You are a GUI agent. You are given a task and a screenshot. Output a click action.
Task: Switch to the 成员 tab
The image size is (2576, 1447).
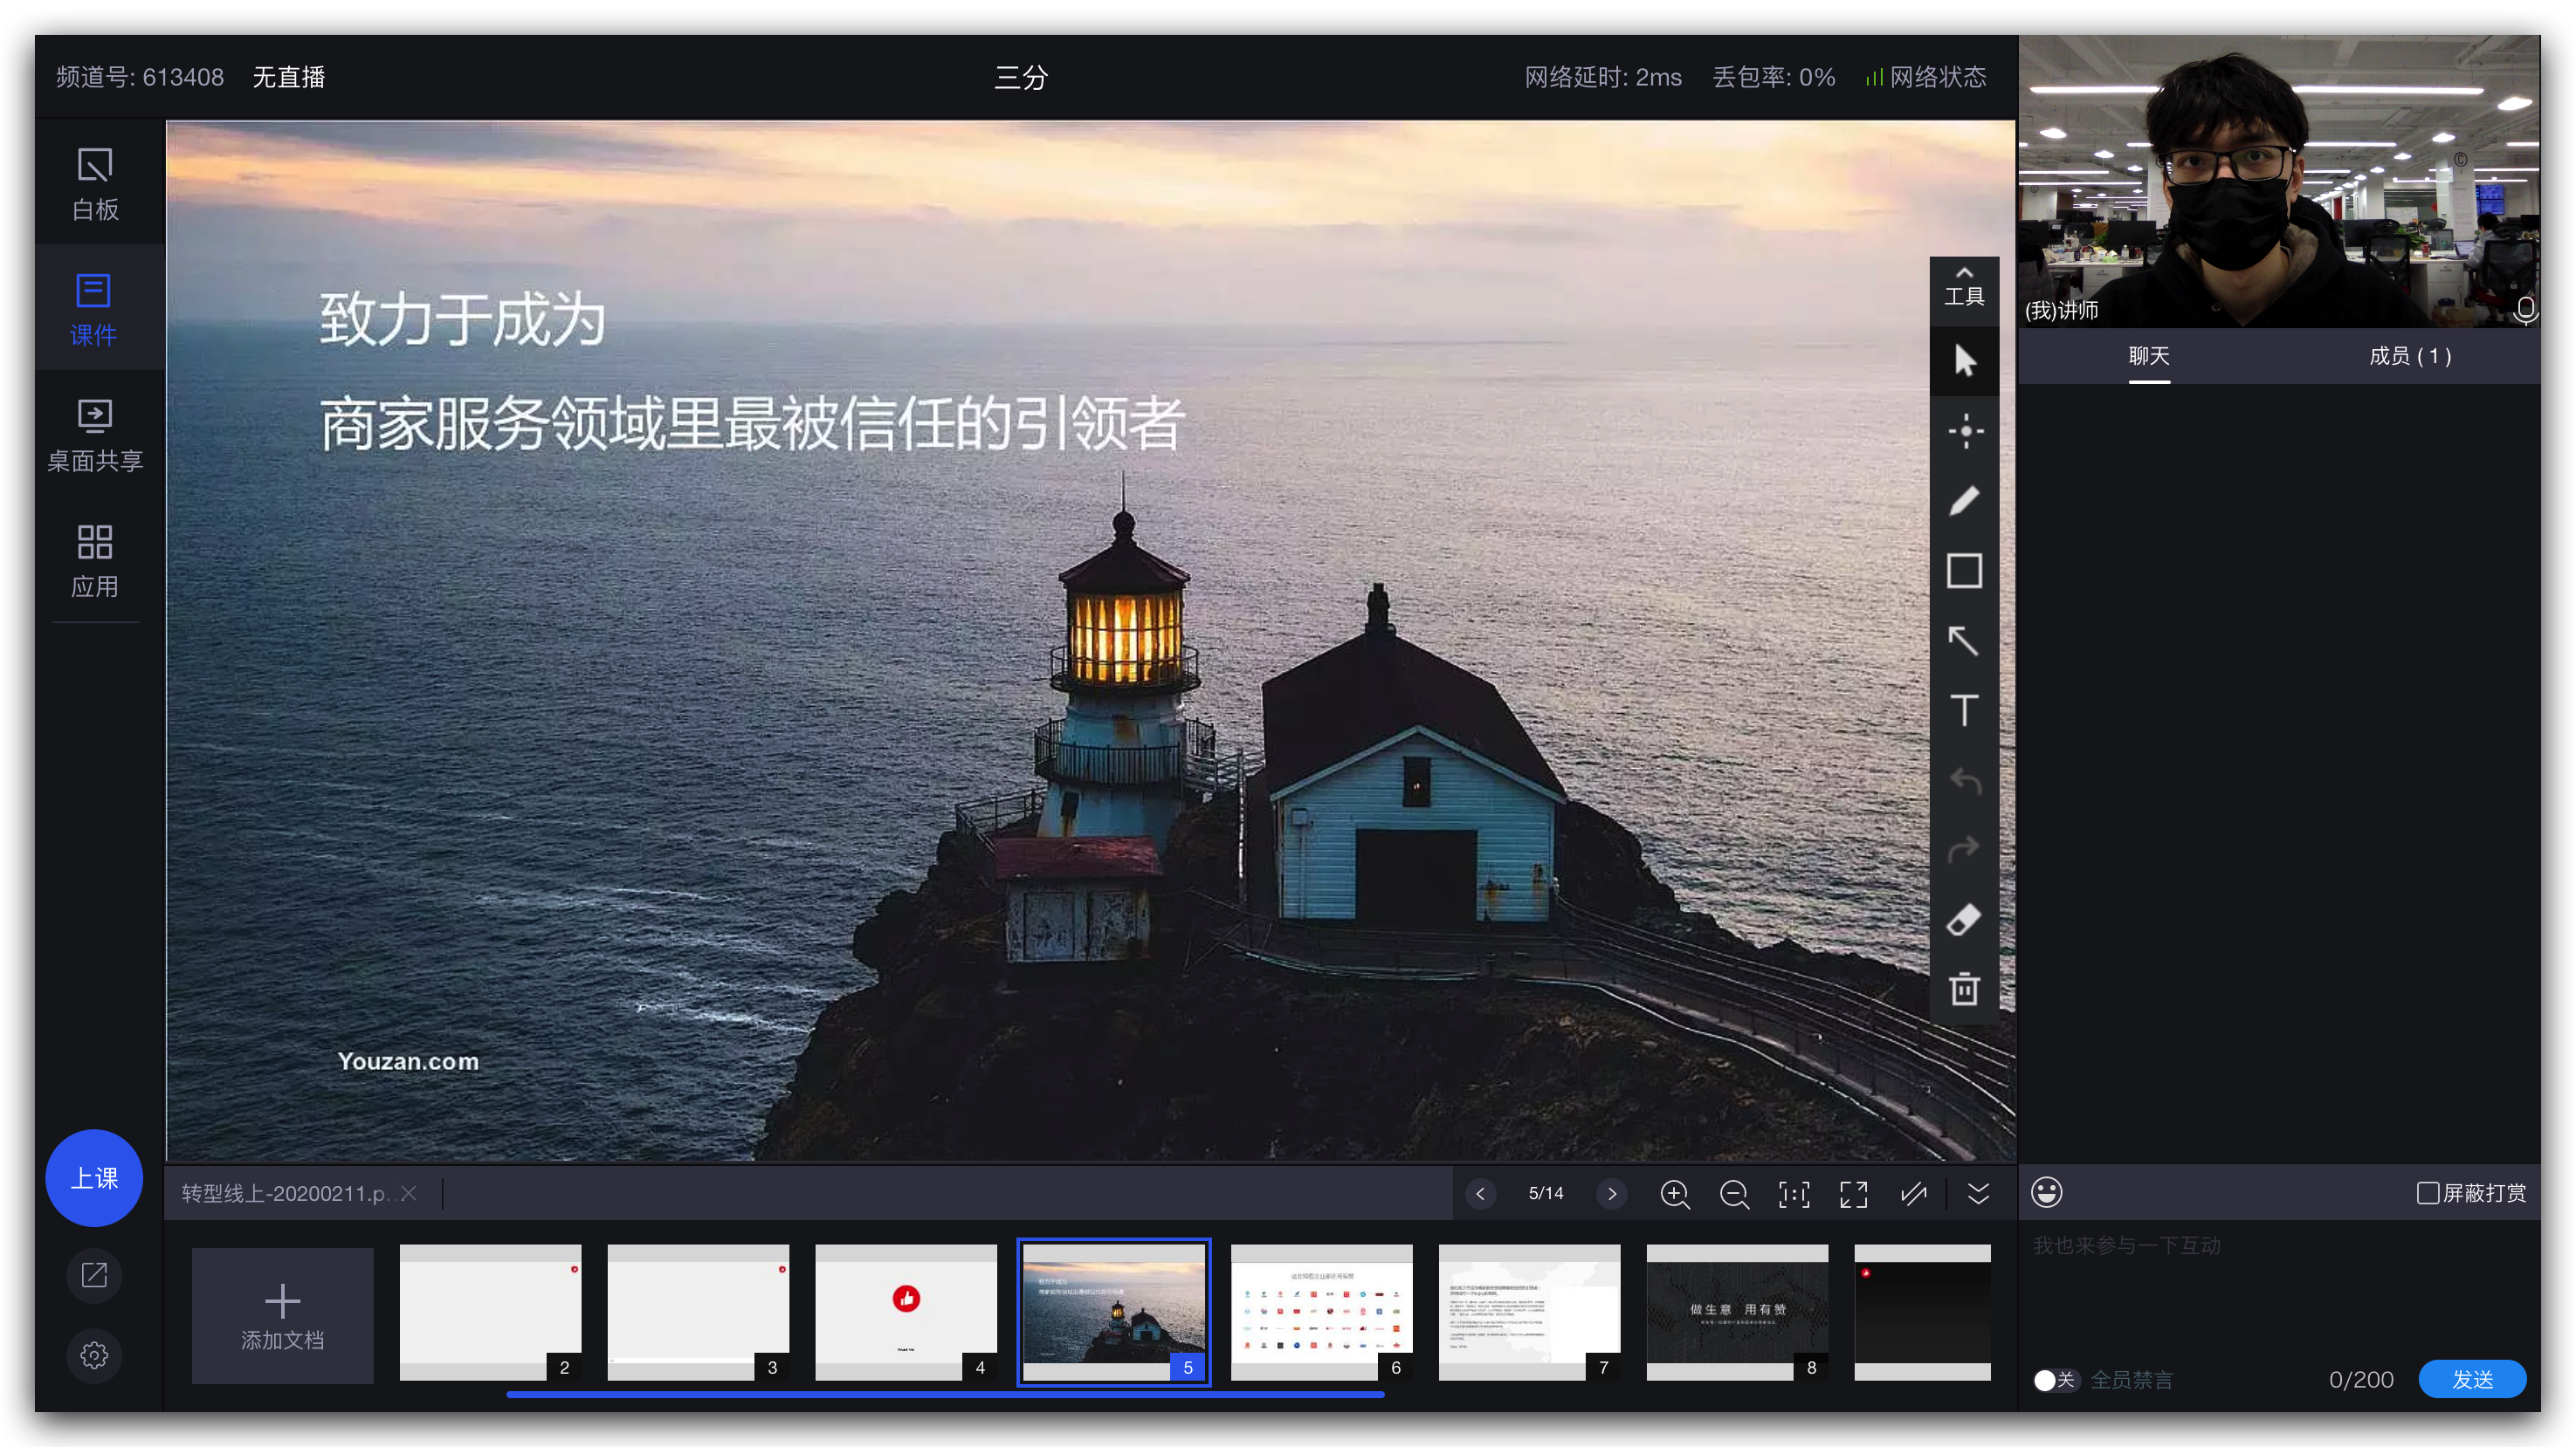[2409, 357]
